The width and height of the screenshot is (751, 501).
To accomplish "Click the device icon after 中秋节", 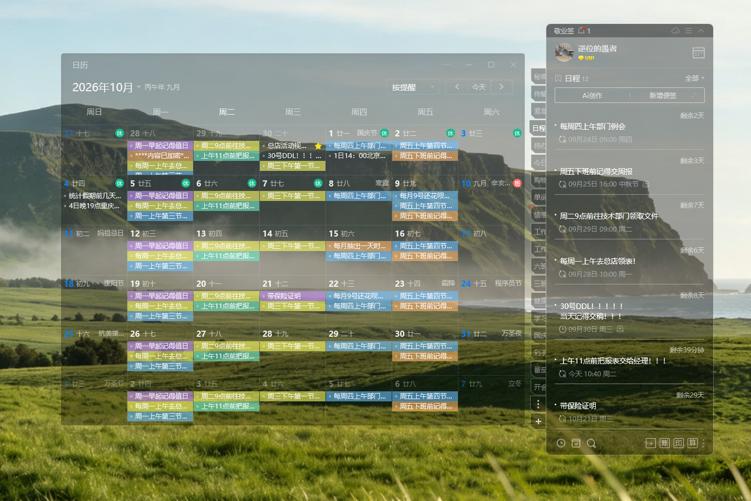I will (x=646, y=184).
